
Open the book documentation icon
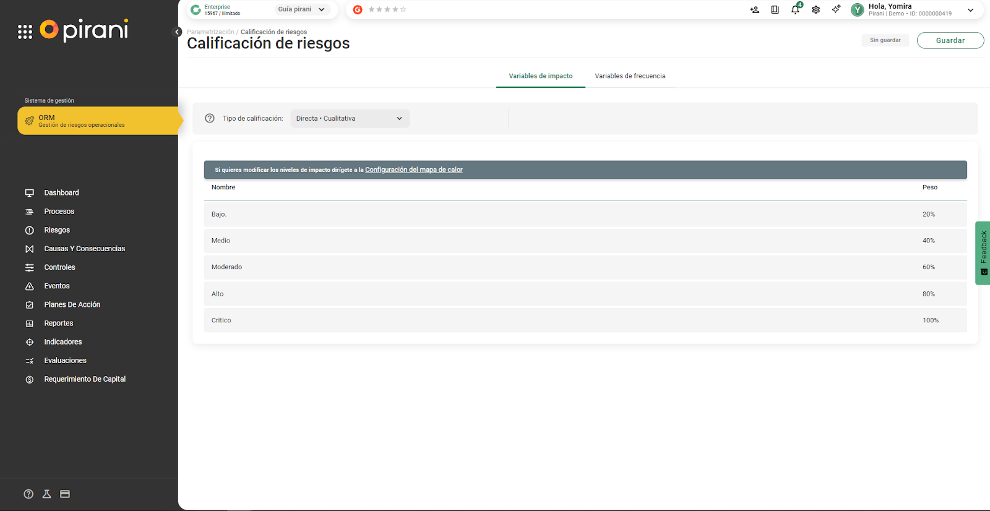[x=775, y=10]
